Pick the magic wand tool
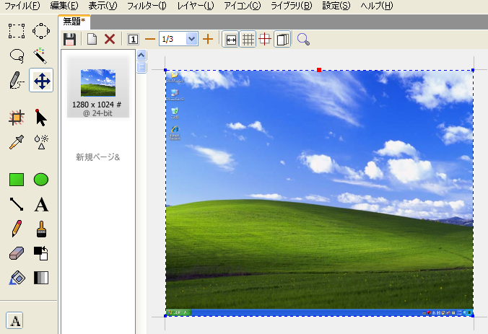 pyautogui.click(x=41, y=56)
